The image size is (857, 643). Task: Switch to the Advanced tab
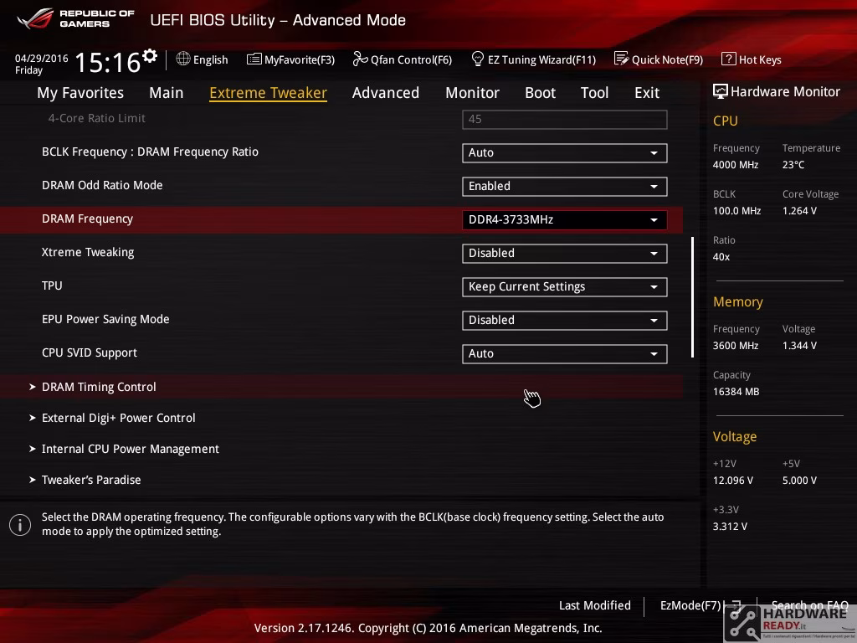pos(385,93)
